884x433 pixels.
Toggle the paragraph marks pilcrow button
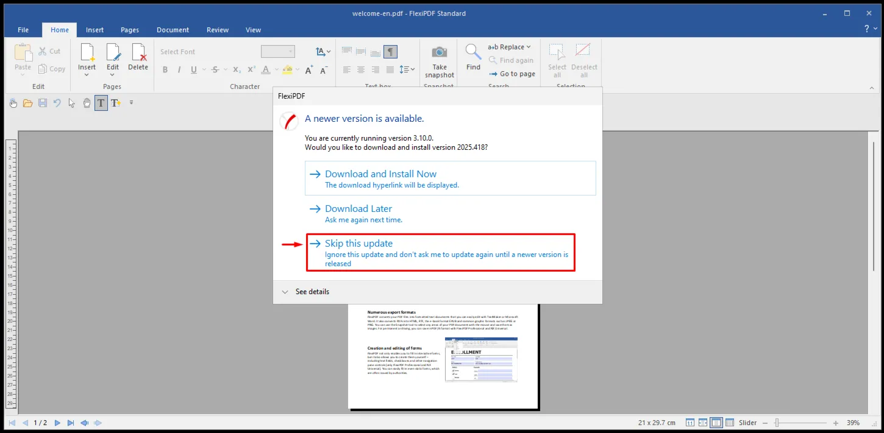[390, 52]
